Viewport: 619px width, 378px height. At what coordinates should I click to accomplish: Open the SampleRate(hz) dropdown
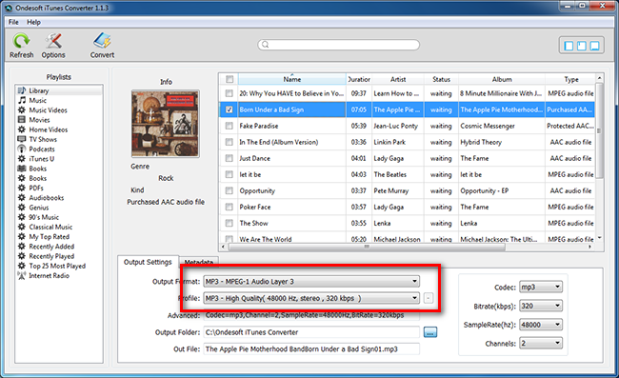[541, 325]
